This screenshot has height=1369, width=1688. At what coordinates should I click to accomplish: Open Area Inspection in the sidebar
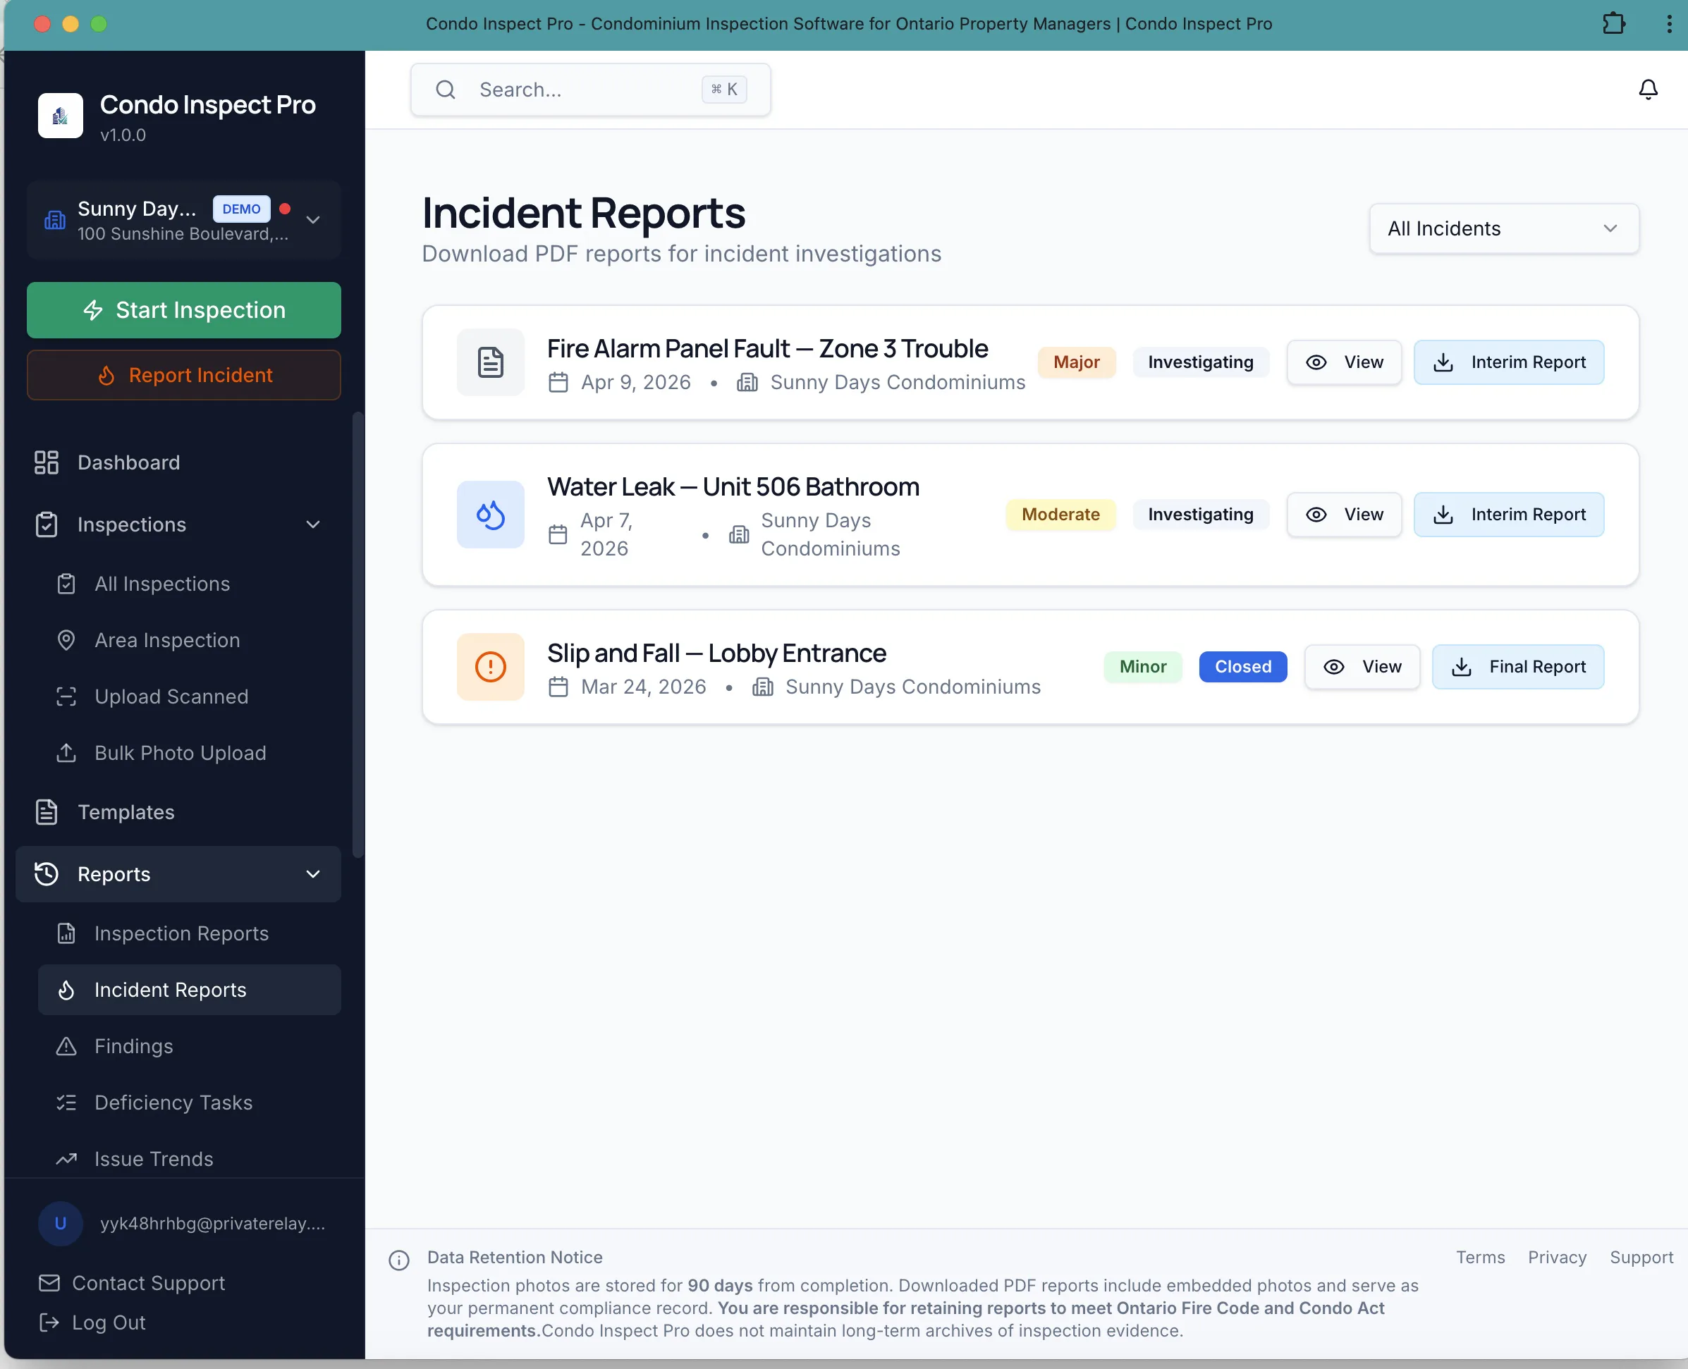(x=189, y=640)
